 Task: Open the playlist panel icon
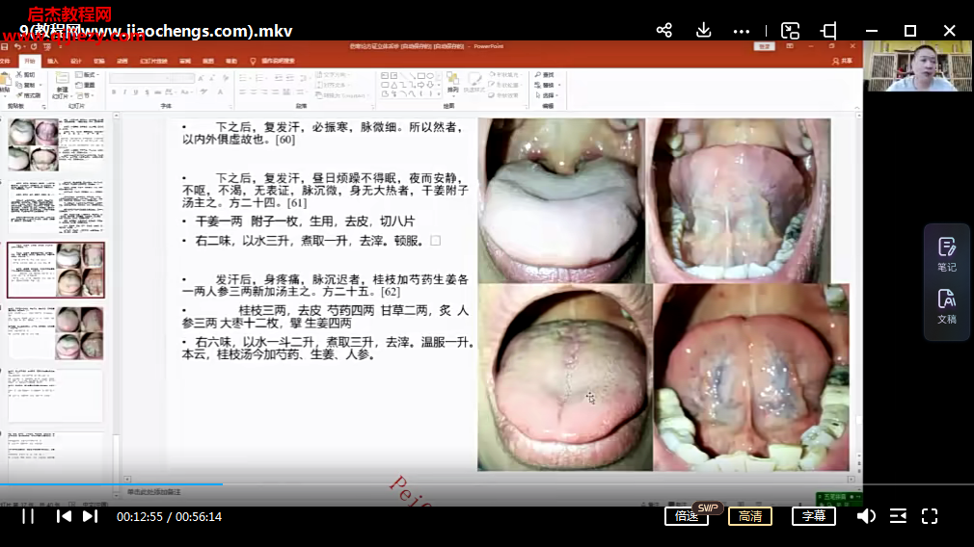pyautogui.click(x=898, y=516)
